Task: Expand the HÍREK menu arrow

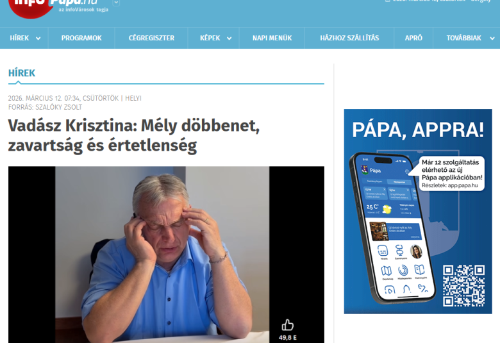Action: pyautogui.click(x=38, y=38)
